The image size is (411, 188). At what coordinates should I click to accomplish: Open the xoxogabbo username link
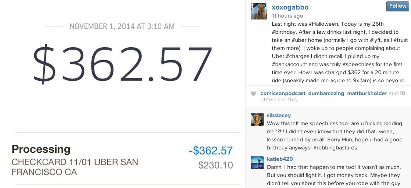290,7
